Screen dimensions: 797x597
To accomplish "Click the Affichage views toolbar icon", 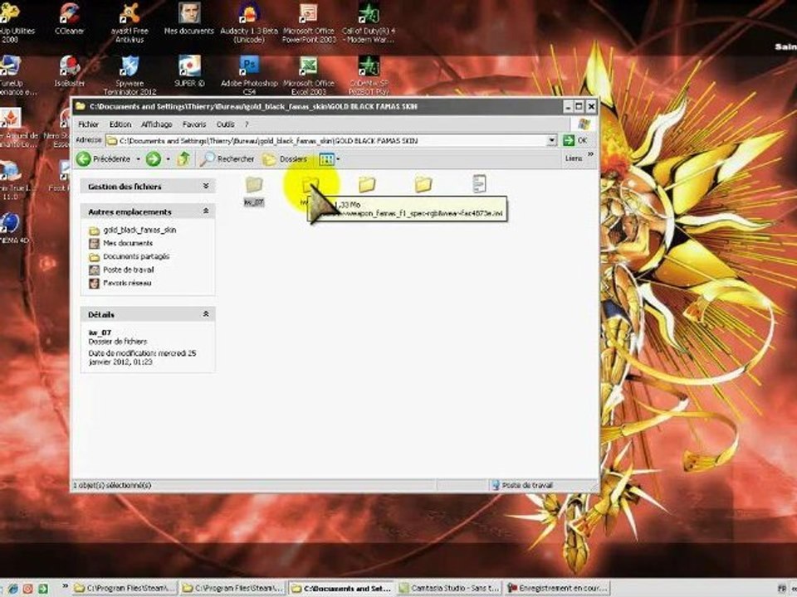I will coord(325,159).
